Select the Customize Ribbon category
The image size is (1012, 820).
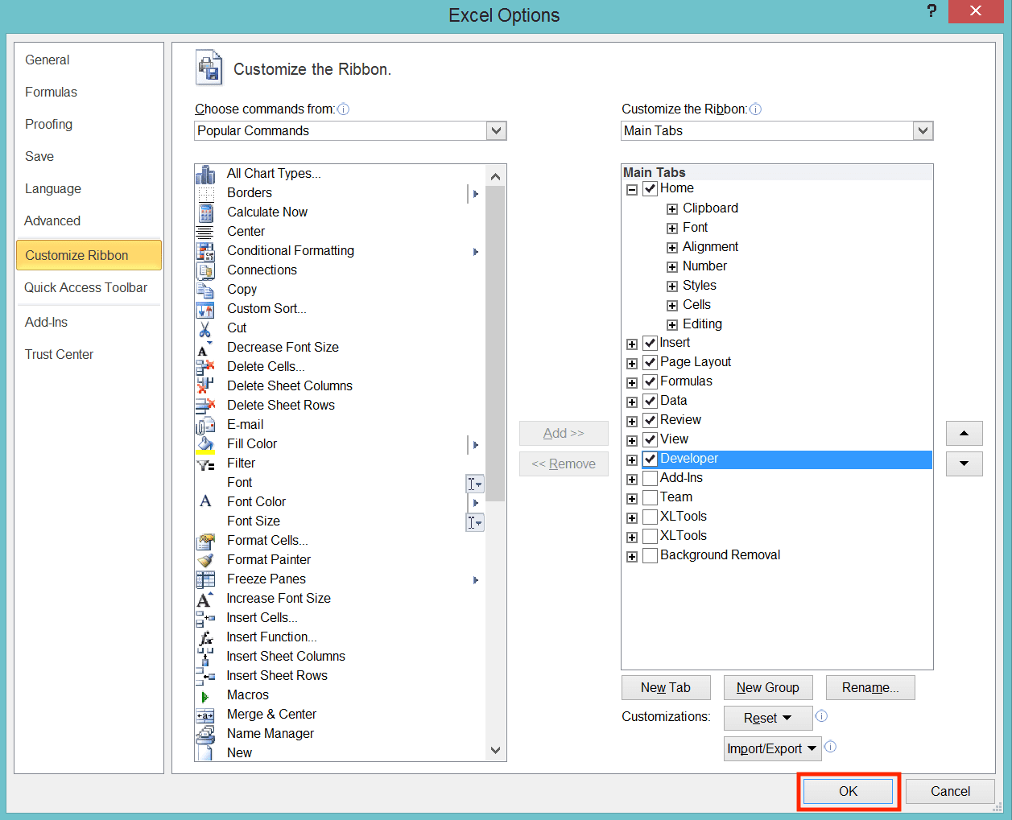tap(89, 255)
